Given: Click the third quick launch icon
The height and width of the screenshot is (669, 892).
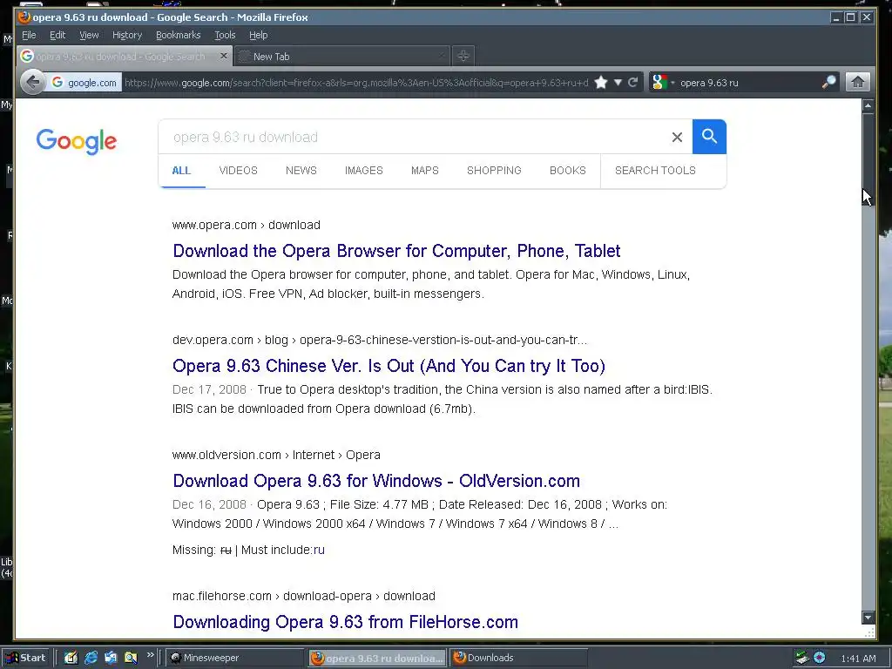Looking at the screenshot, I should (111, 658).
